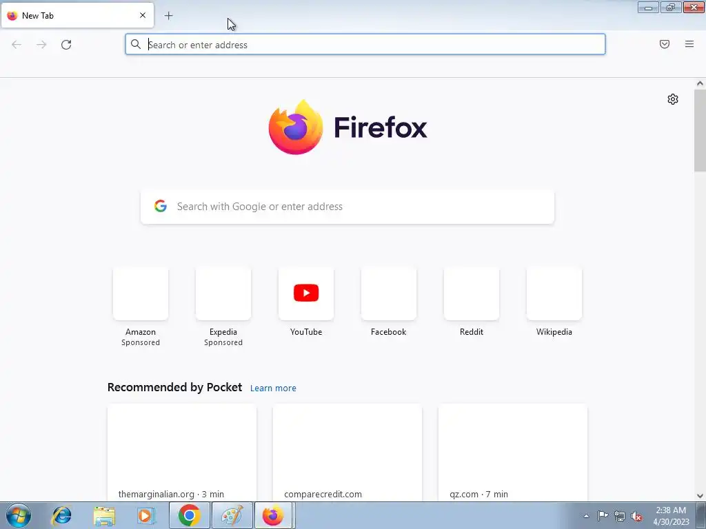Click the muted volume tray icon
This screenshot has width=706, height=529.
[636, 517]
